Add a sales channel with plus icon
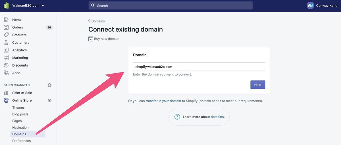 49,85
